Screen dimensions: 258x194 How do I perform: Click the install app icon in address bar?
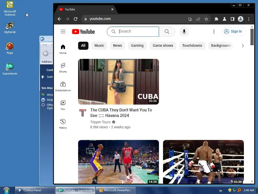190,19
